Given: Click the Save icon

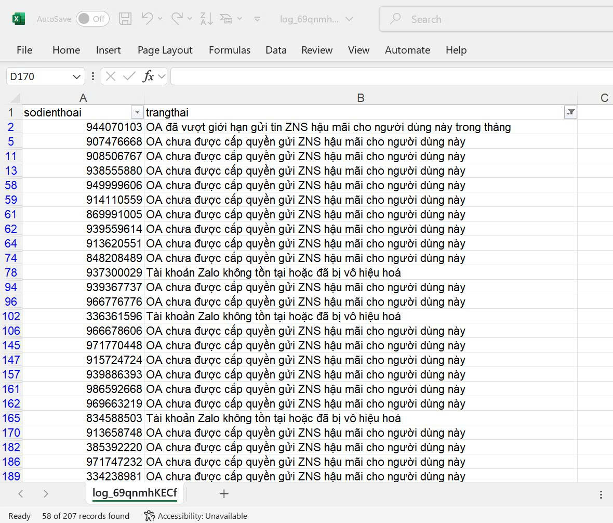Looking at the screenshot, I should [125, 19].
